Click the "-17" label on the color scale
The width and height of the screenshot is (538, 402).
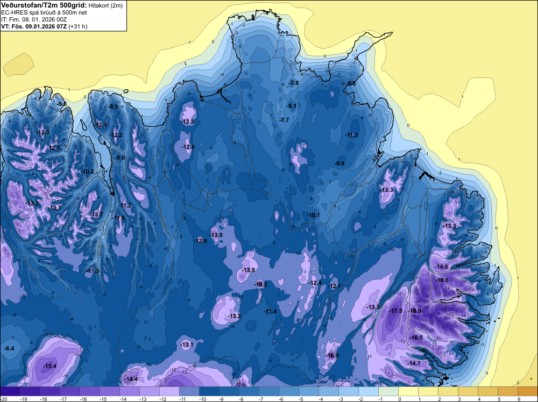tap(63, 399)
